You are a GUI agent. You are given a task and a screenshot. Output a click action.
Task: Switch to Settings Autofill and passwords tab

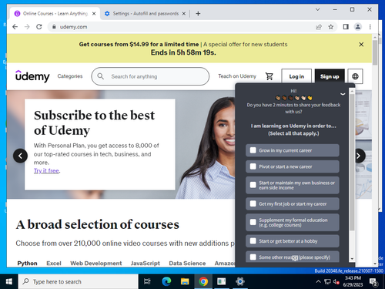146,13
